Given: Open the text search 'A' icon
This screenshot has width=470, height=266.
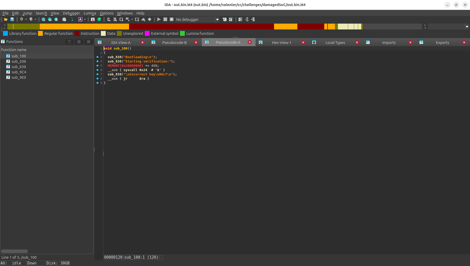Looking at the screenshot, I should (80, 19).
